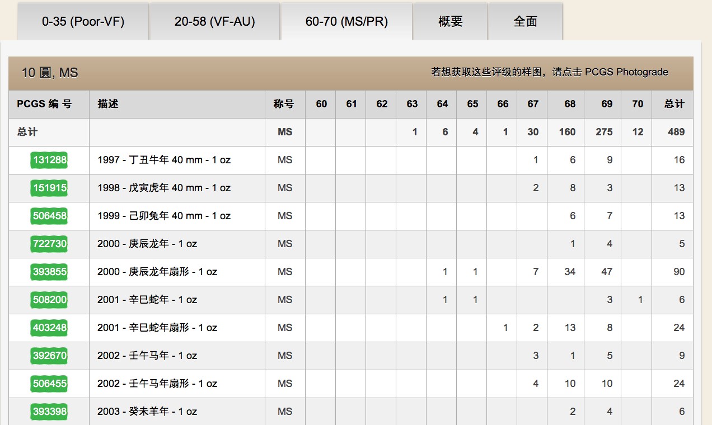Select PCGS number 722730

click(x=49, y=244)
